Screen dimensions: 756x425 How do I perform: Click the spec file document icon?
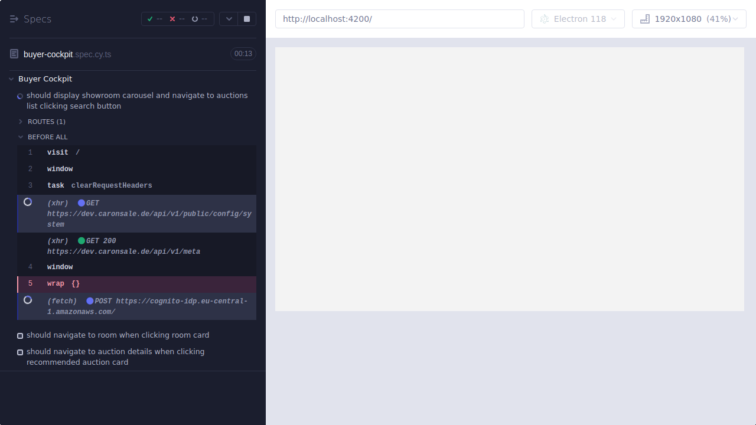coord(14,54)
